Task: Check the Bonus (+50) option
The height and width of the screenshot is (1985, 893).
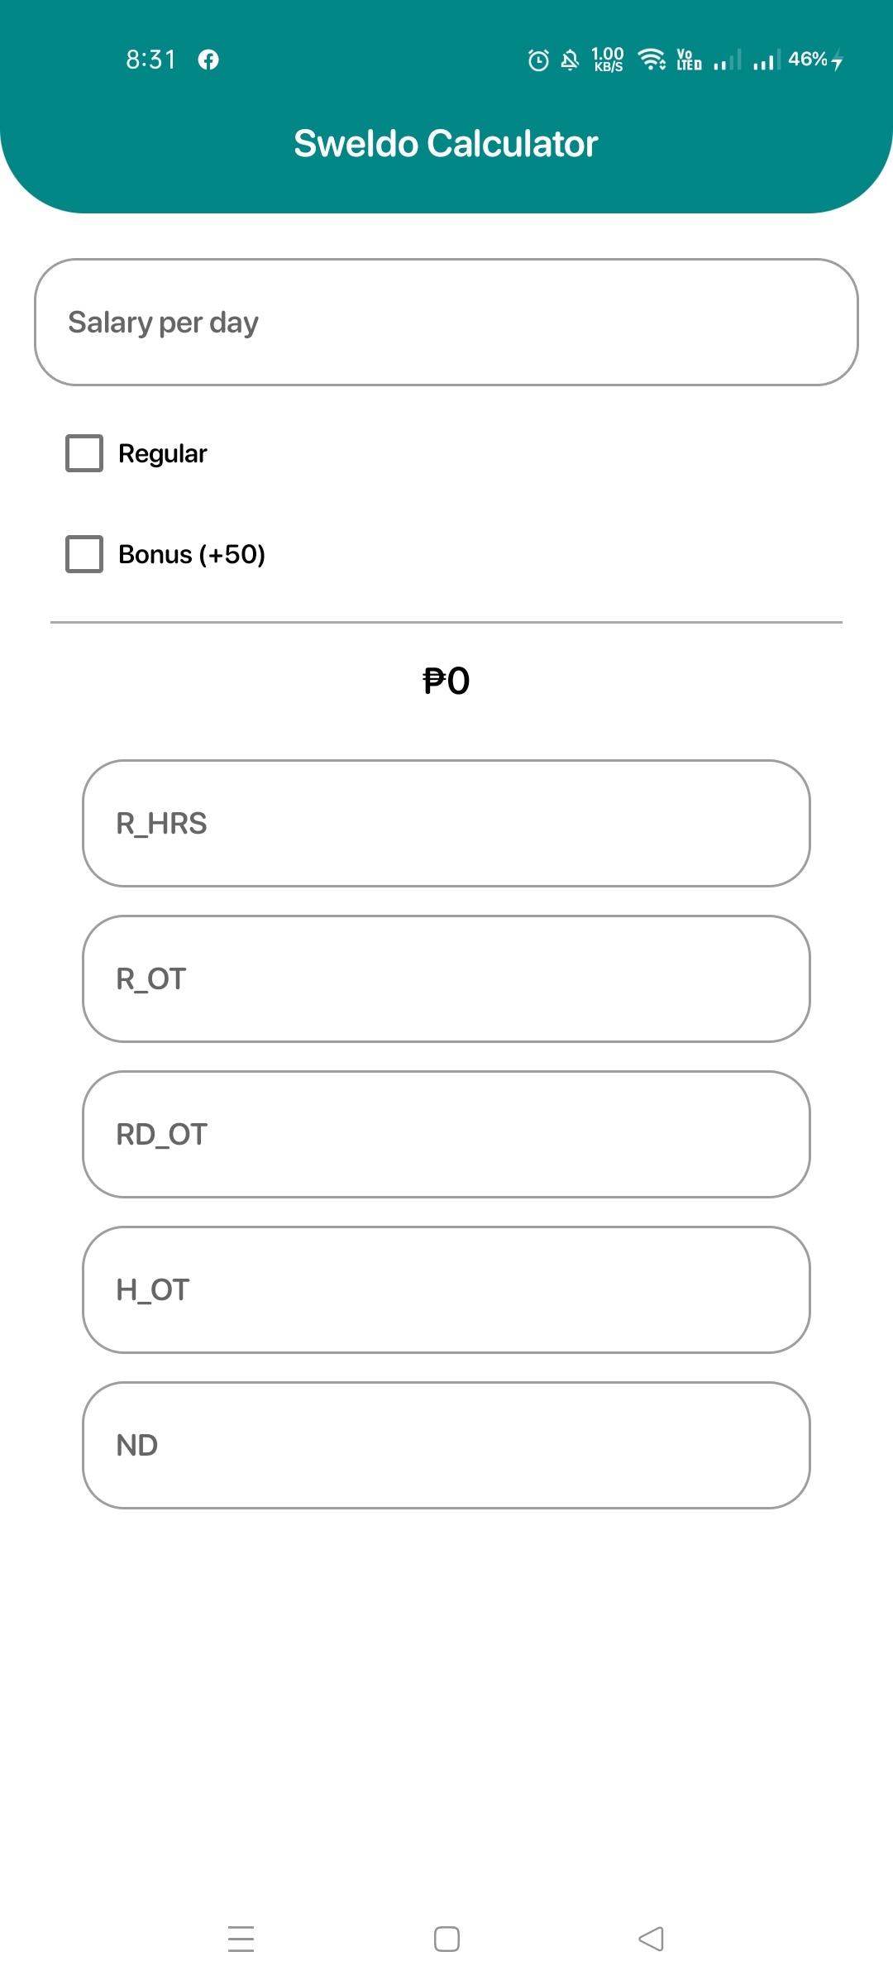Action: click(84, 553)
